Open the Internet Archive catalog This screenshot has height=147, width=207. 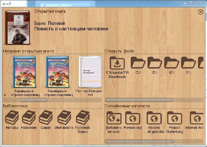tap(196, 118)
